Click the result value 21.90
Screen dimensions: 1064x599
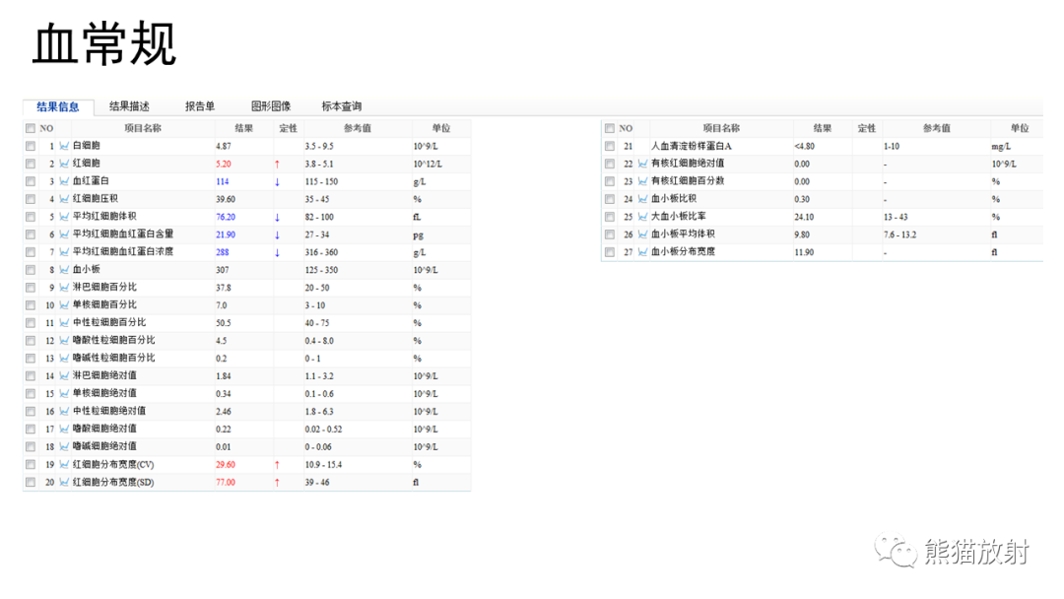coord(226,234)
